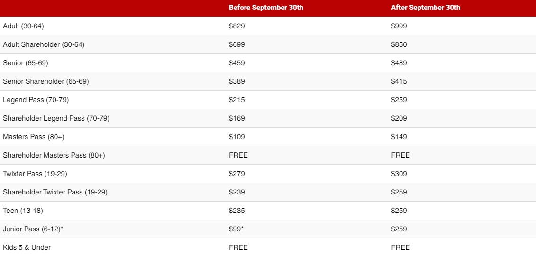Click the $699 Adult Shareholder price
536x264 pixels.
tap(237, 44)
